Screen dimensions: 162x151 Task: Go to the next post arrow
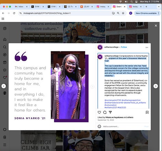pos(156,86)
